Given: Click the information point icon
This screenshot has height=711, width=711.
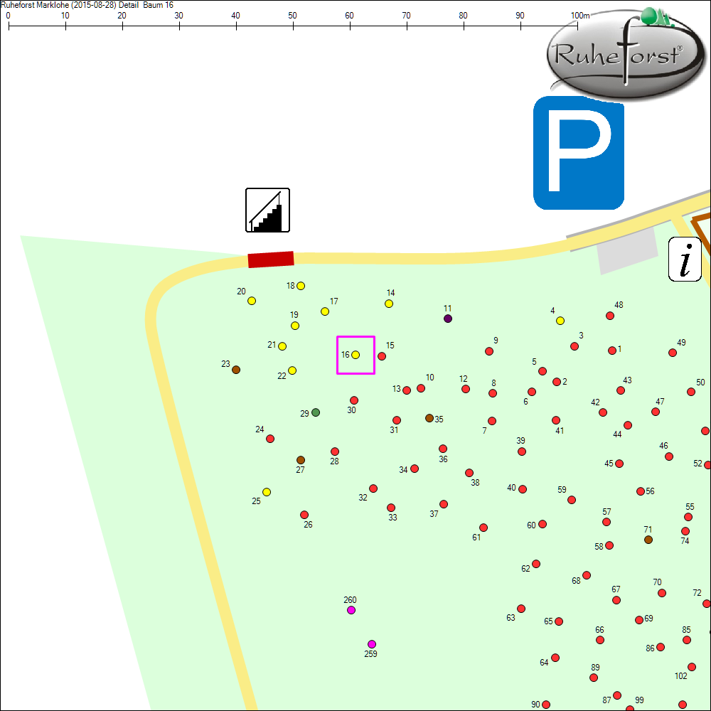Looking at the screenshot, I should 685,260.
